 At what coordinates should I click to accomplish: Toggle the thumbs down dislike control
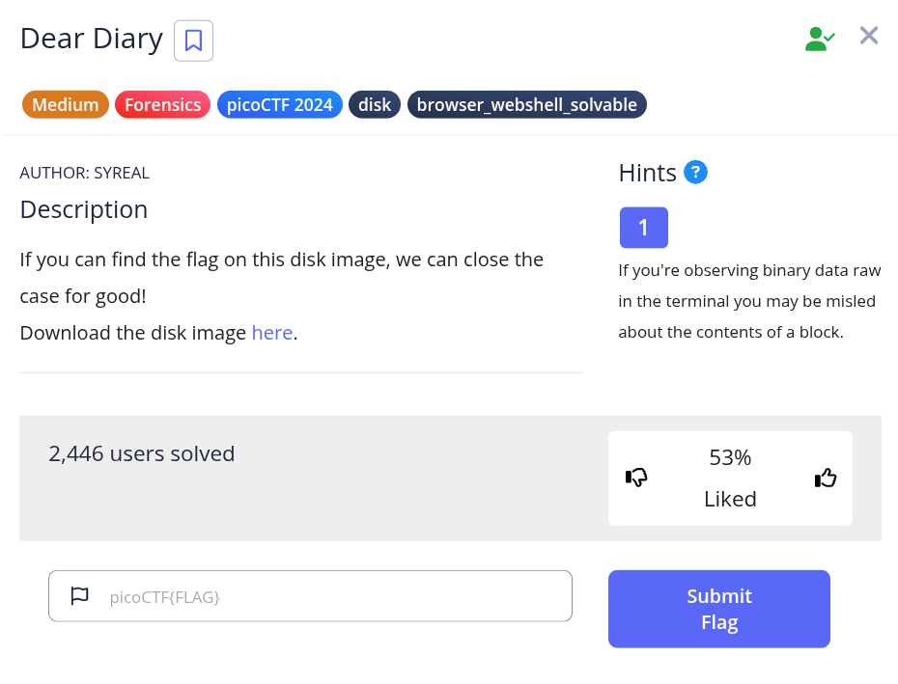[636, 478]
